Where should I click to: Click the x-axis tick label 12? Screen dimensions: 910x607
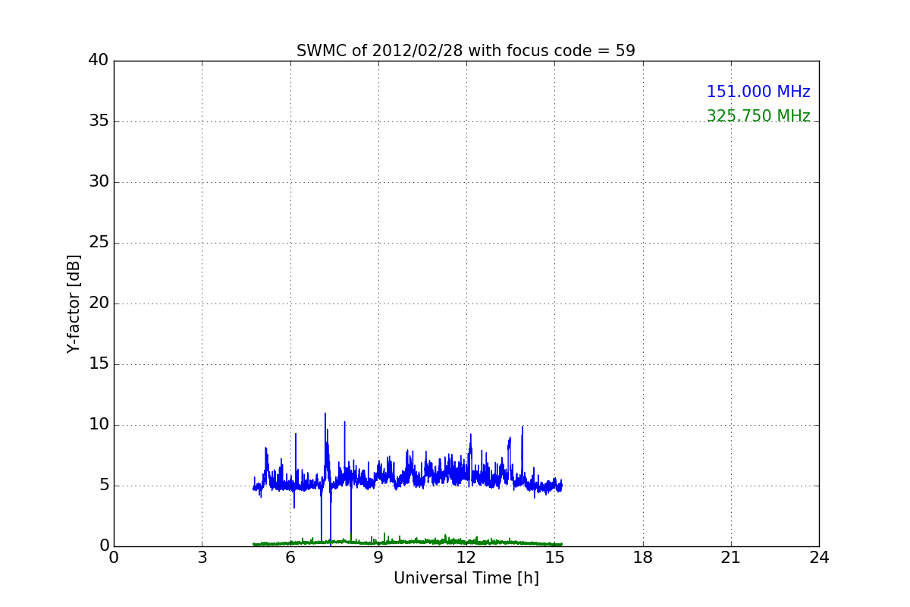point(466,558)
